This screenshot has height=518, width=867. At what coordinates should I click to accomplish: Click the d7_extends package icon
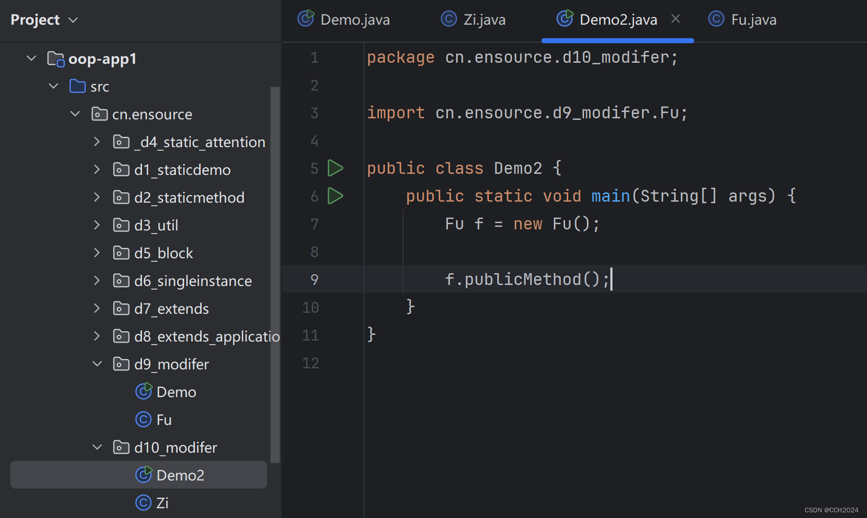point(121,309)
